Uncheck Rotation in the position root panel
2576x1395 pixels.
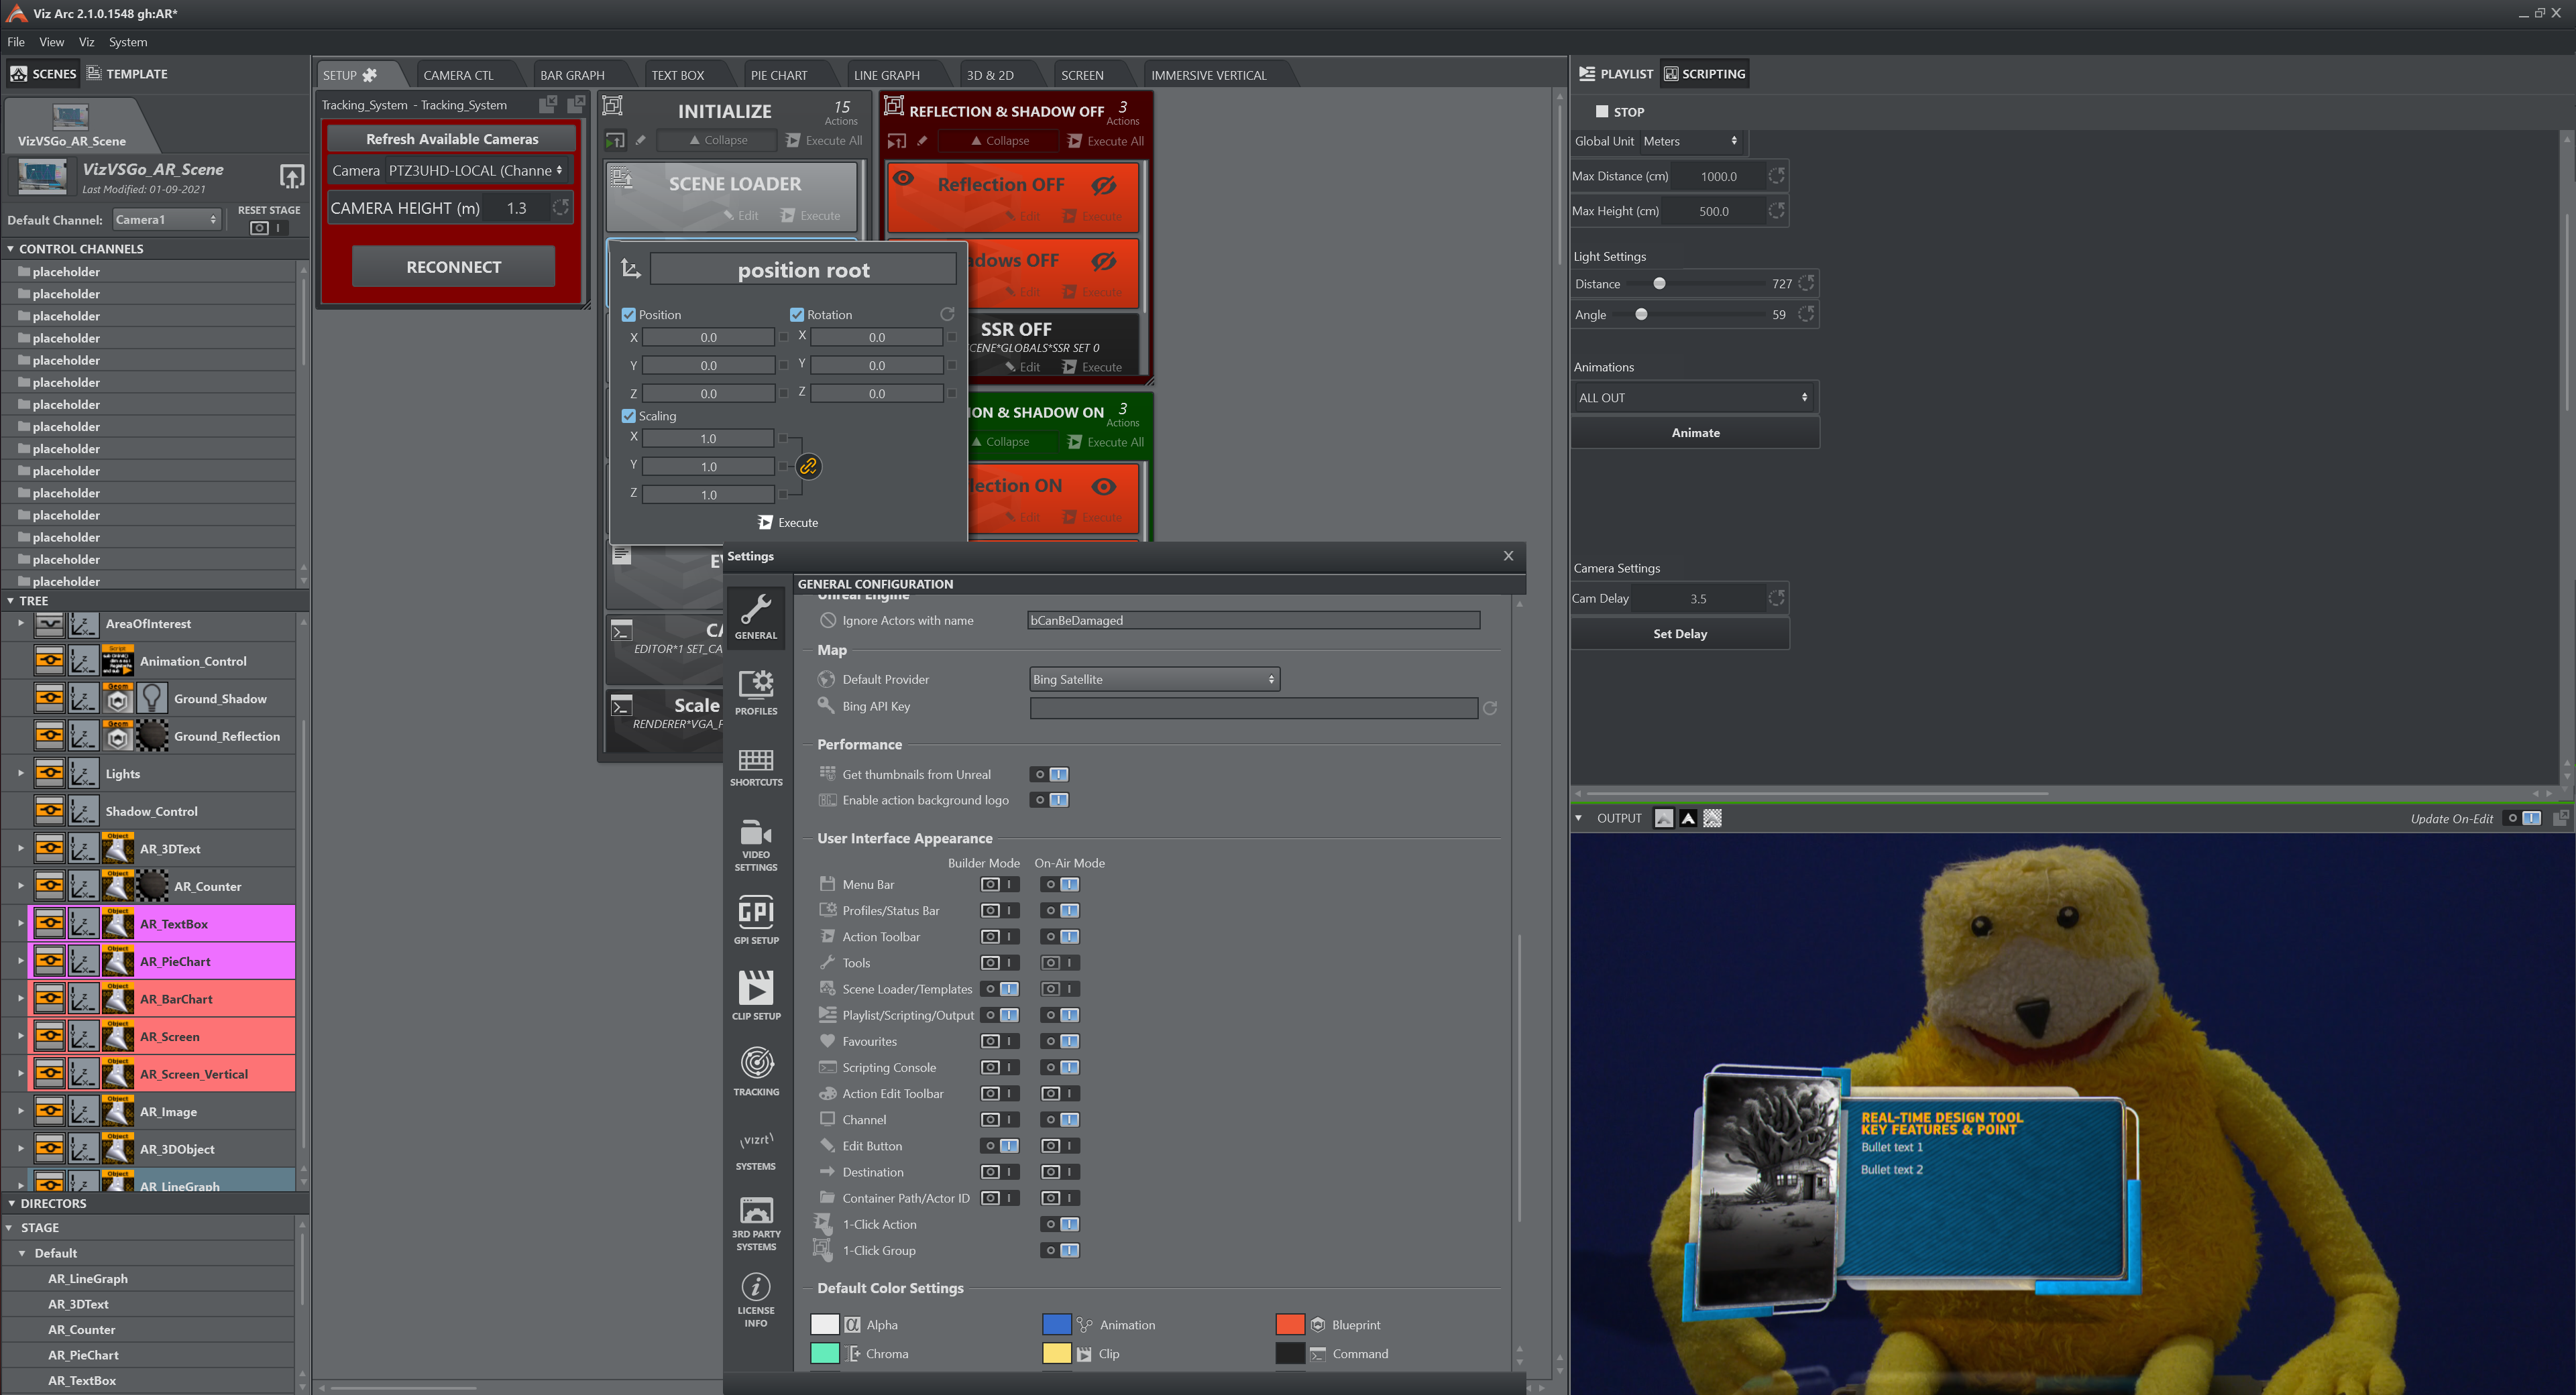797,314
